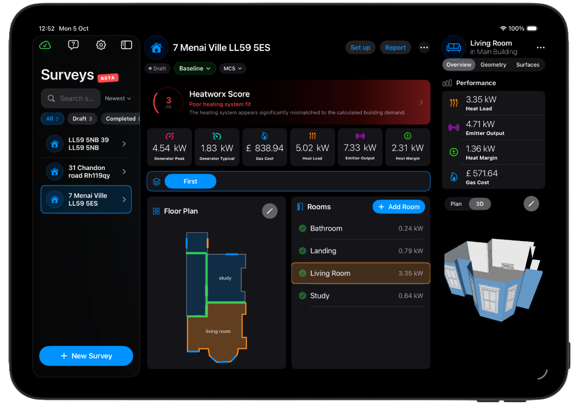Click the Set up button
Viewport: 577px width, 407px height.
pyautogui.click(x=360, y=47)
